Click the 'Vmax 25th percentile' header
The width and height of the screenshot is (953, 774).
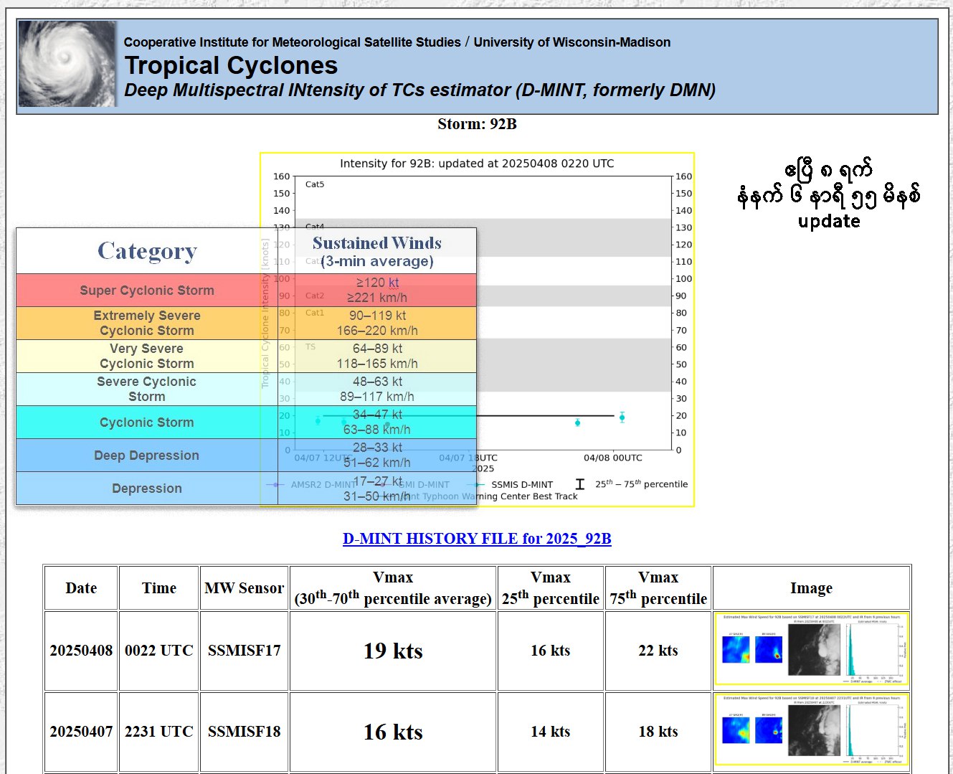tap(551, 588)
